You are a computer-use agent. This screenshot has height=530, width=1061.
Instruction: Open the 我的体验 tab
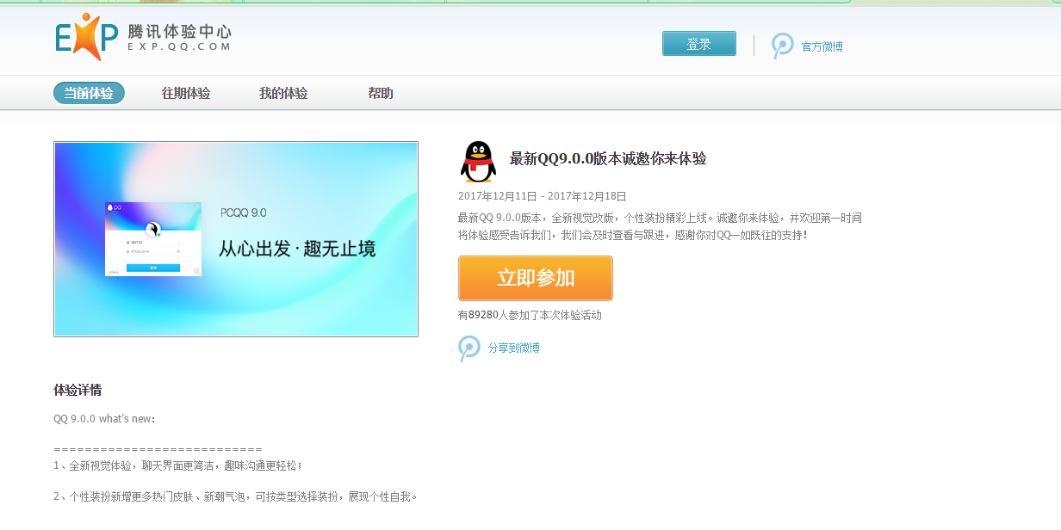pyautogui.click(x=283, y=93)
